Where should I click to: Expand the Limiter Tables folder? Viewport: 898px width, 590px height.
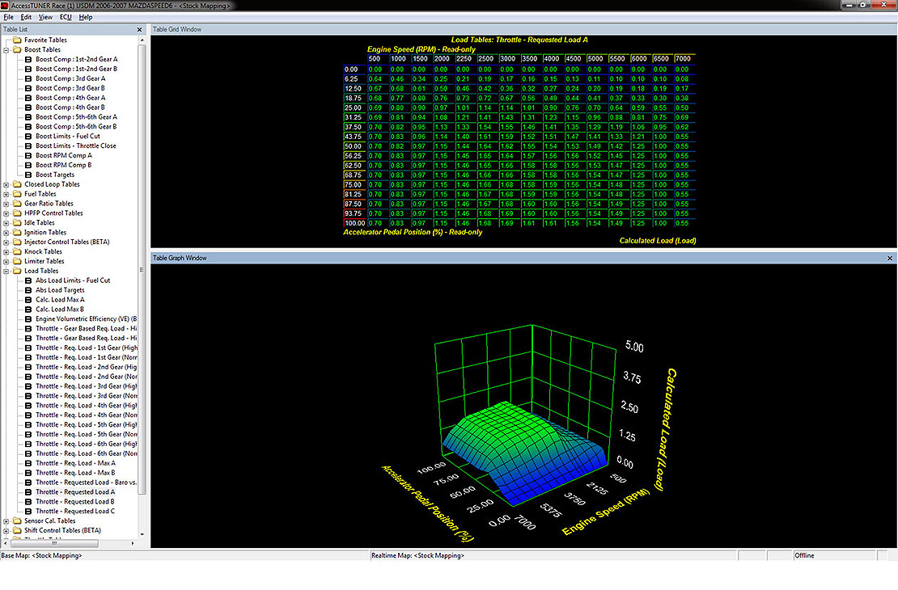pos(6,261)
